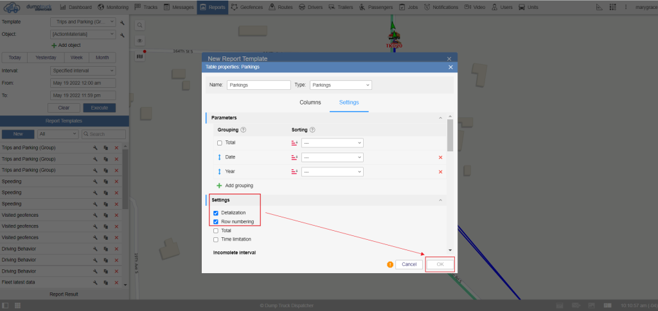
Task: Confirm with the OK button
Action: click(440, 264)
